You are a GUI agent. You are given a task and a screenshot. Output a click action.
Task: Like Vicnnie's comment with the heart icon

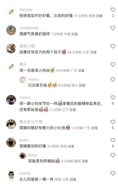pyautogui.click(x=113, y=10)
